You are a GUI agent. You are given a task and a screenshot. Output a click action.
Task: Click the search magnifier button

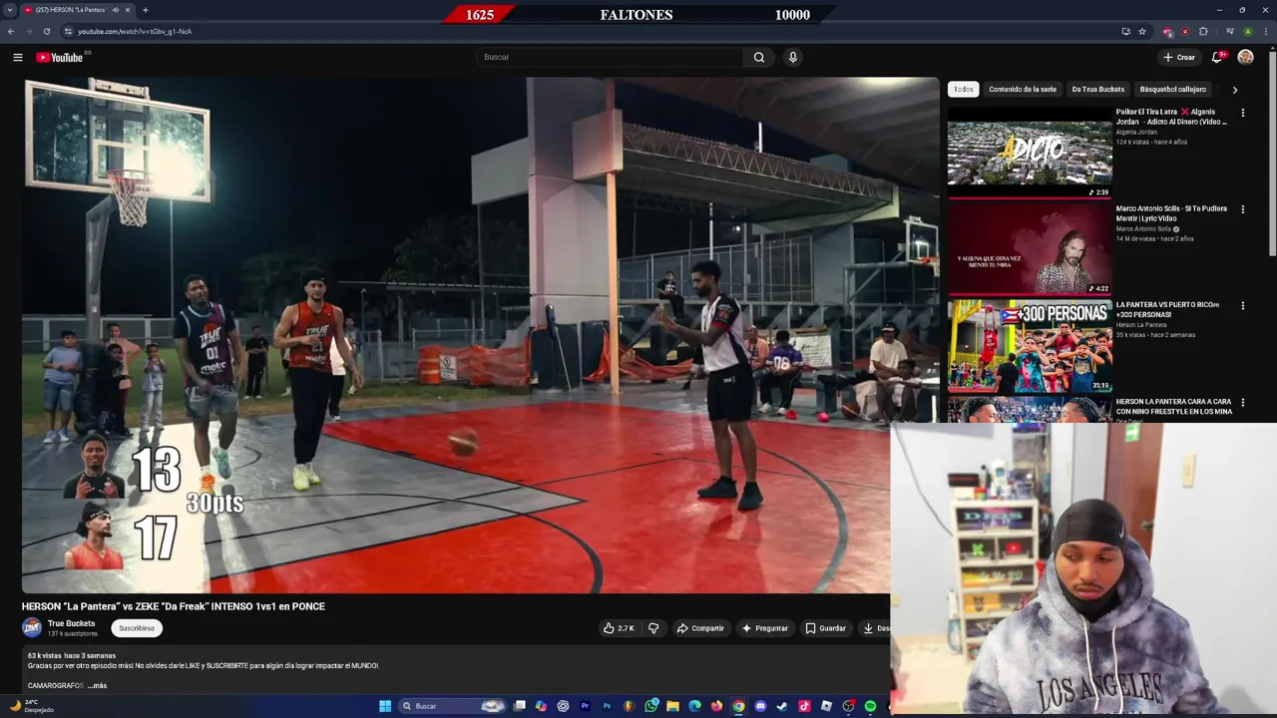click(759, 57)
